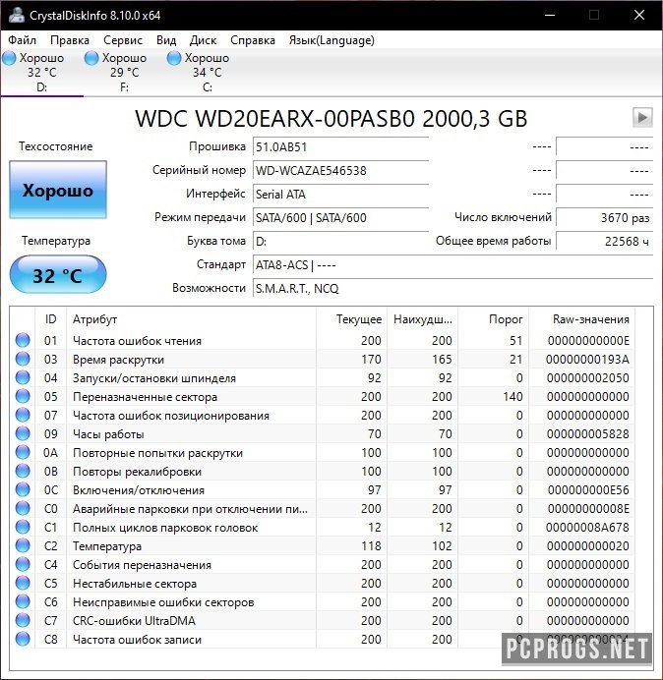Select disk F: tab at 29 °C
Screen dimensions: 663x680
coord(124,73)
